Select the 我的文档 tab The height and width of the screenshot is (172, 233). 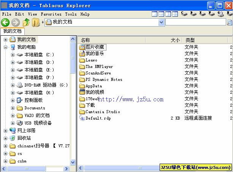(x=13, y=31)
